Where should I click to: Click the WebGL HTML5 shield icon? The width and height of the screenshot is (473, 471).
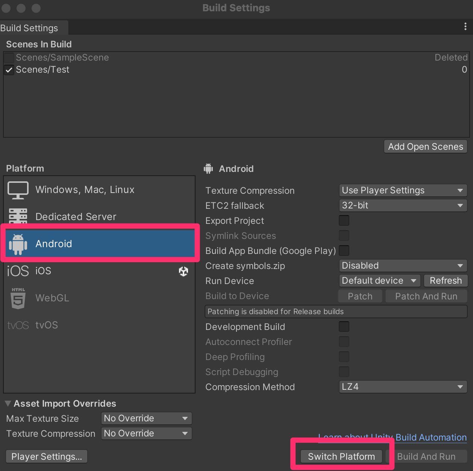pyautogui.click(x=18, y=298)
